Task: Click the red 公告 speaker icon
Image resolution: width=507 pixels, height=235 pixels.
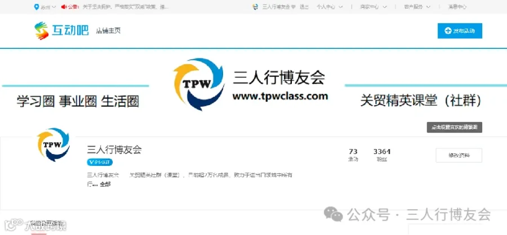Action: click(x=64, y=7)
